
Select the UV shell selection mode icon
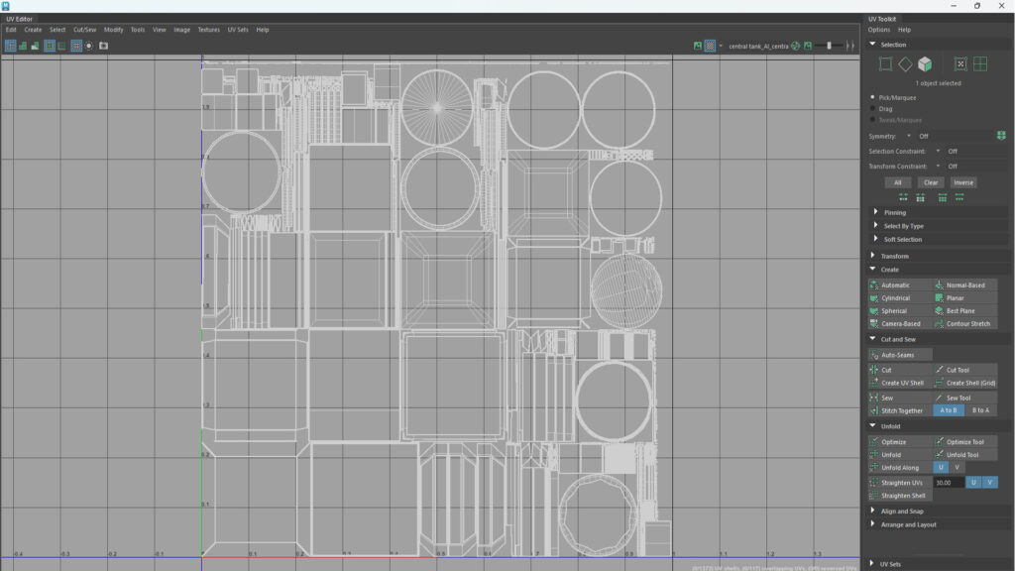960,64
